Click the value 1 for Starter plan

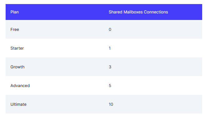(x=110, y=48)
